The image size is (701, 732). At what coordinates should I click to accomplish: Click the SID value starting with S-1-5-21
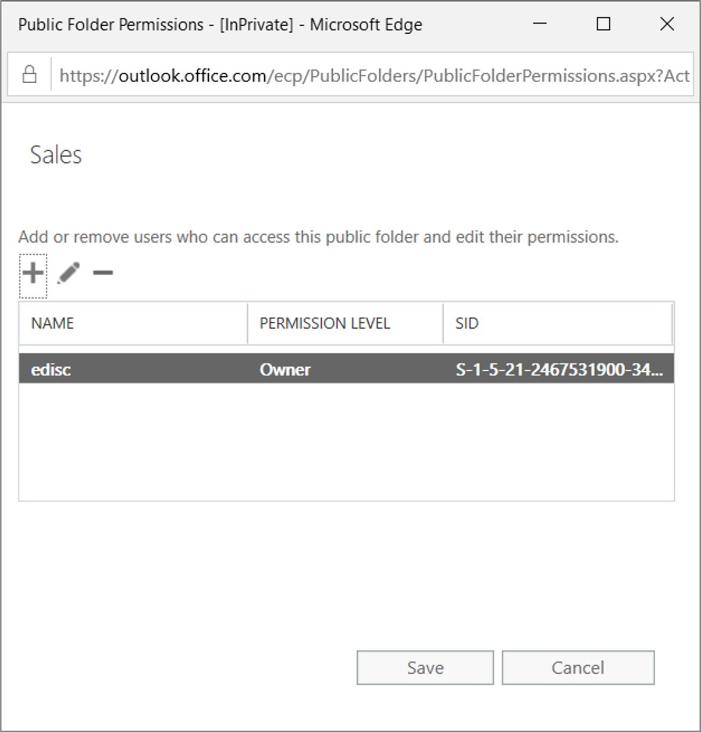pos(559,369)
